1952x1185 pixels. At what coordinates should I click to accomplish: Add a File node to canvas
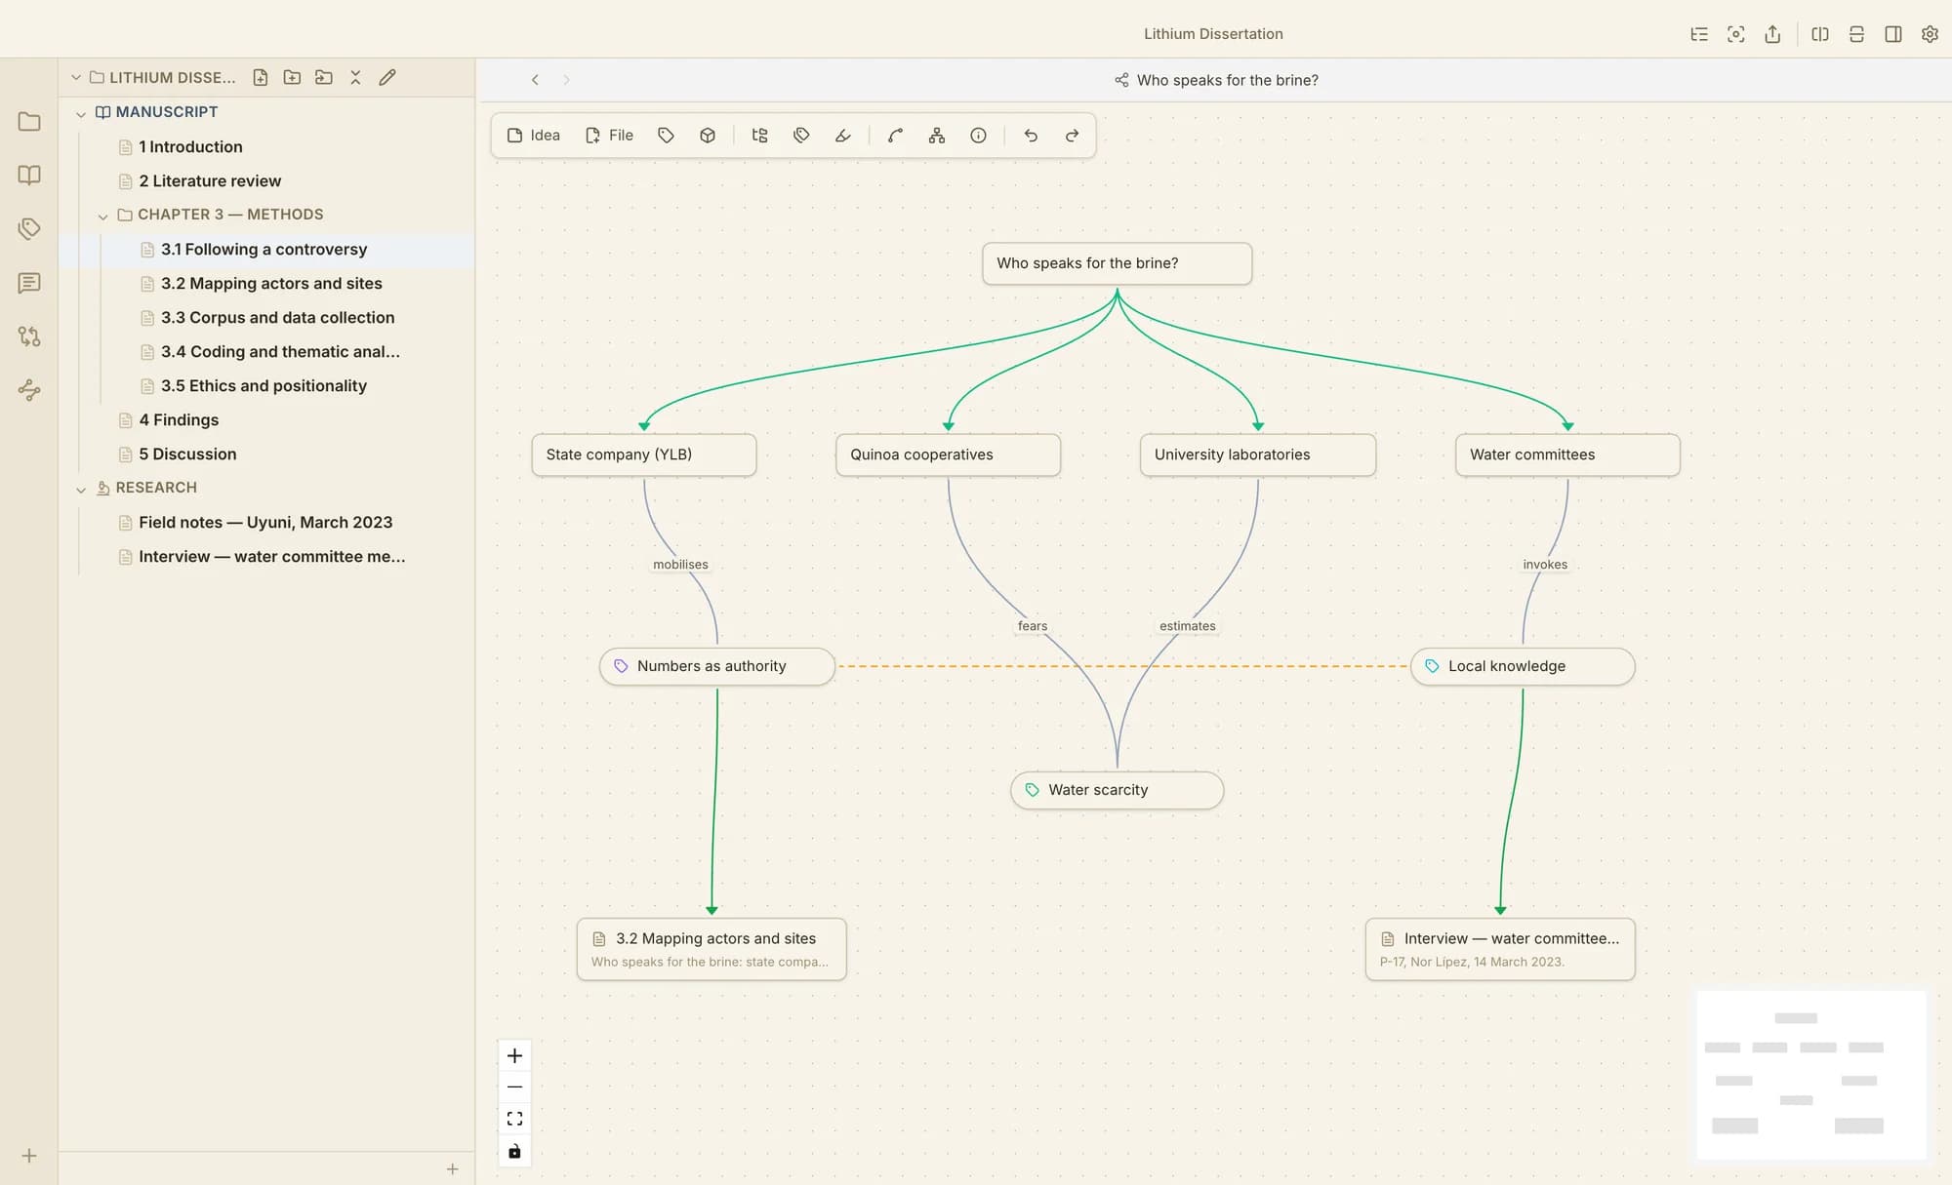[x=609, y=136]
